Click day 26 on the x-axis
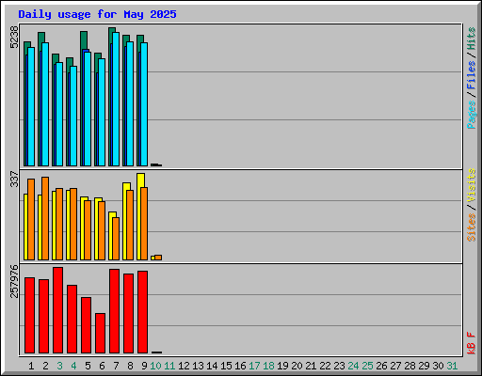This screenshot has width=482, height=376. (381, 366)
